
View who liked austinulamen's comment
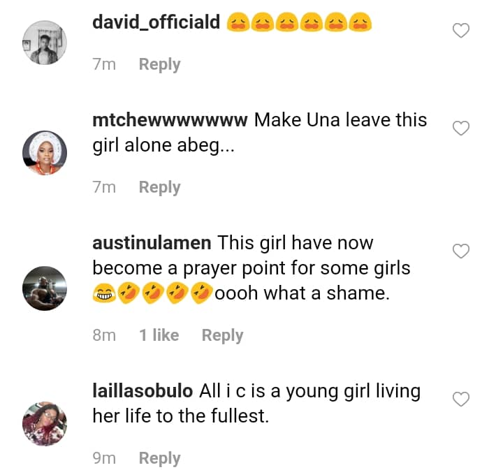tap(159, 335)
